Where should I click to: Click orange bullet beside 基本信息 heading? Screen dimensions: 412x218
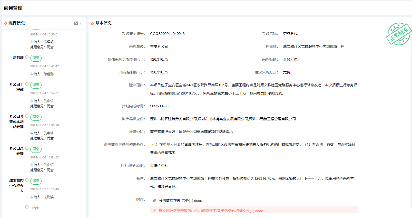[x=92, y=24]
